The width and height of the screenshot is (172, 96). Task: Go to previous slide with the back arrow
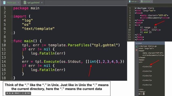point(7,93)
